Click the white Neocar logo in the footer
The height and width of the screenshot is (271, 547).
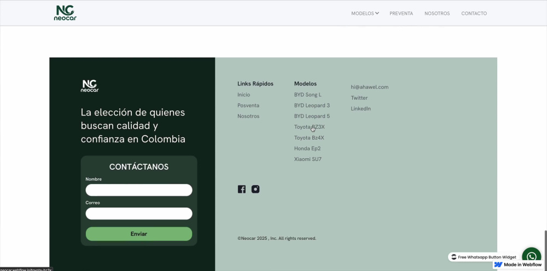pyautogui.click(x=90, y=86)
